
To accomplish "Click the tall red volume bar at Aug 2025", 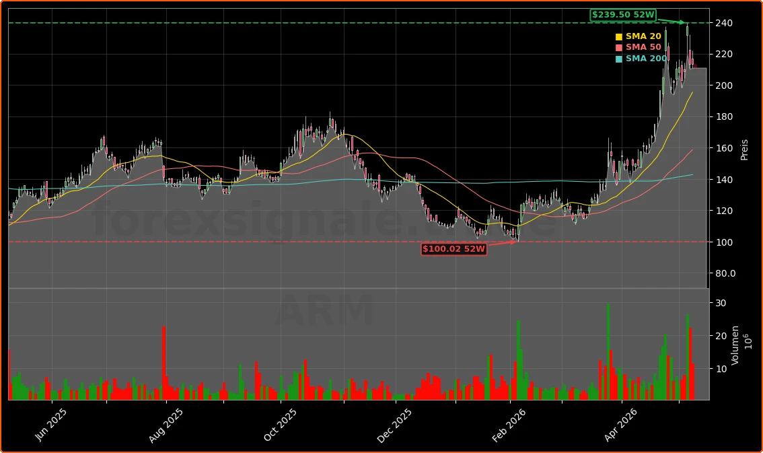I will (x=164, y=363).
